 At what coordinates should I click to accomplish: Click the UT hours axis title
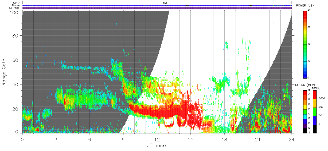(x=157, y=145)
